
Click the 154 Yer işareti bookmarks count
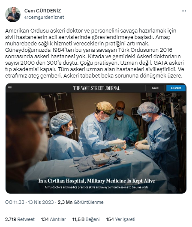121,219
